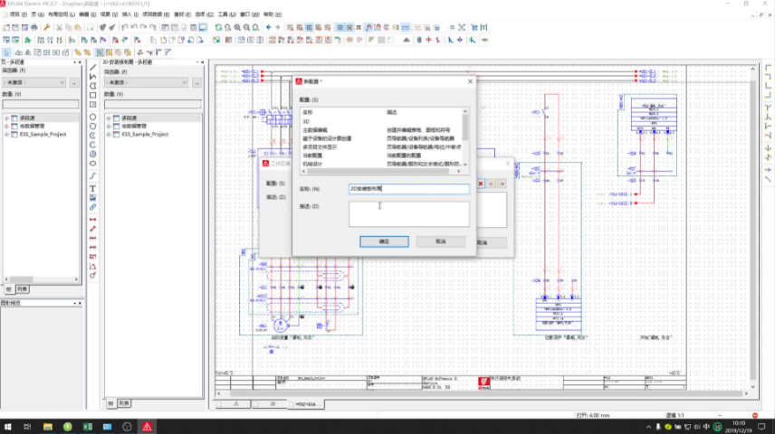Open File Explorer from taskbar
Image resolution: width=775 pixels, height=434 pixels.
tap(47, 427)
